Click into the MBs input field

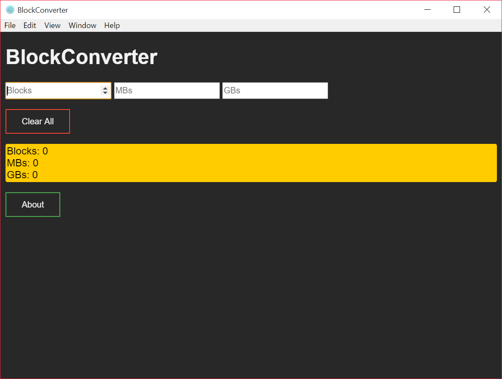click(x=167, y=90)
